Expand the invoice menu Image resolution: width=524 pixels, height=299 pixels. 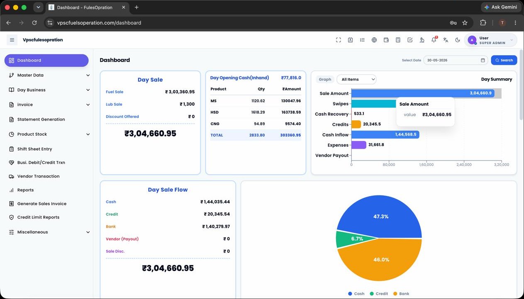click(49, 105)
